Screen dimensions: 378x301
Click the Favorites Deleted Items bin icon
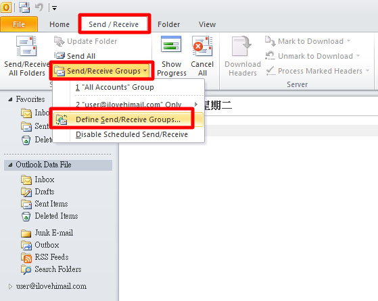[26, 140]
